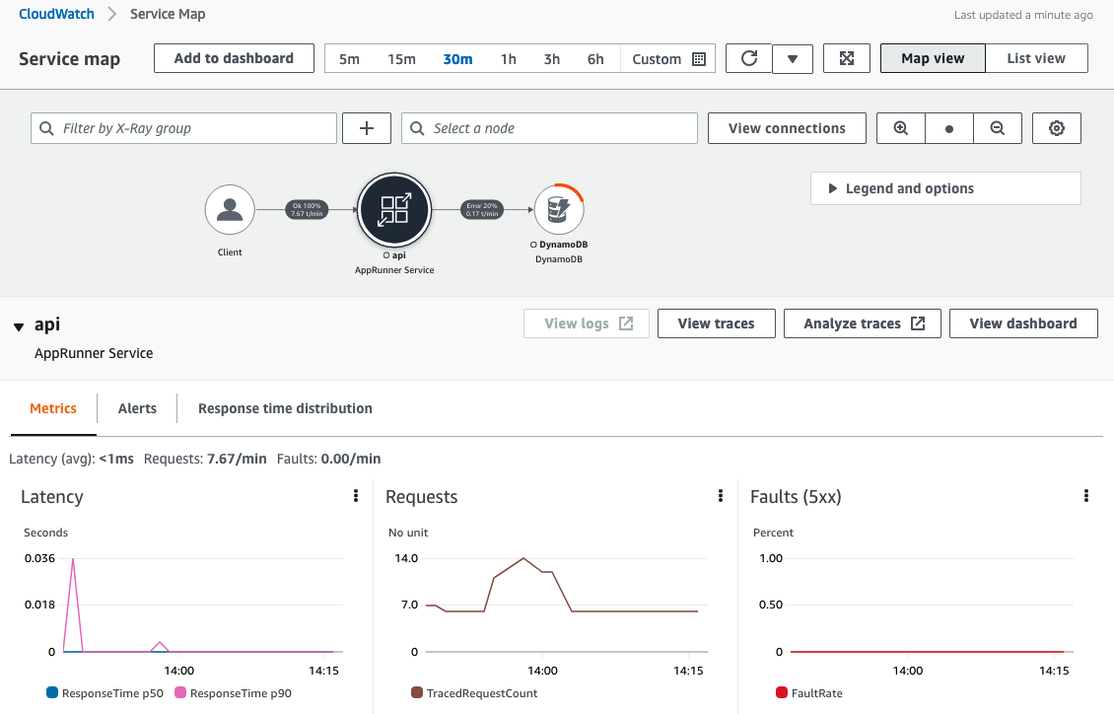Go to CloudWatch breadcrumb link
1114x714 pixels.
(x=56, y=14)
